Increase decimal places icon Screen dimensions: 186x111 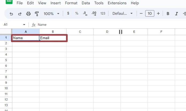(94, 13)
